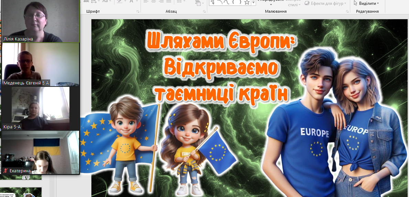Open the Ефекти для фігур dropdown
Screen dimensions: 409x197
(x=345, y=3)
